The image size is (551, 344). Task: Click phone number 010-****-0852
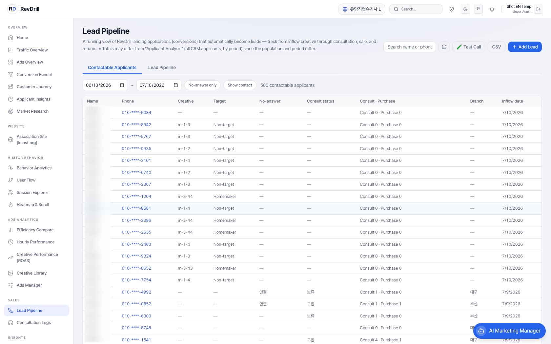(x=136, y=304)
